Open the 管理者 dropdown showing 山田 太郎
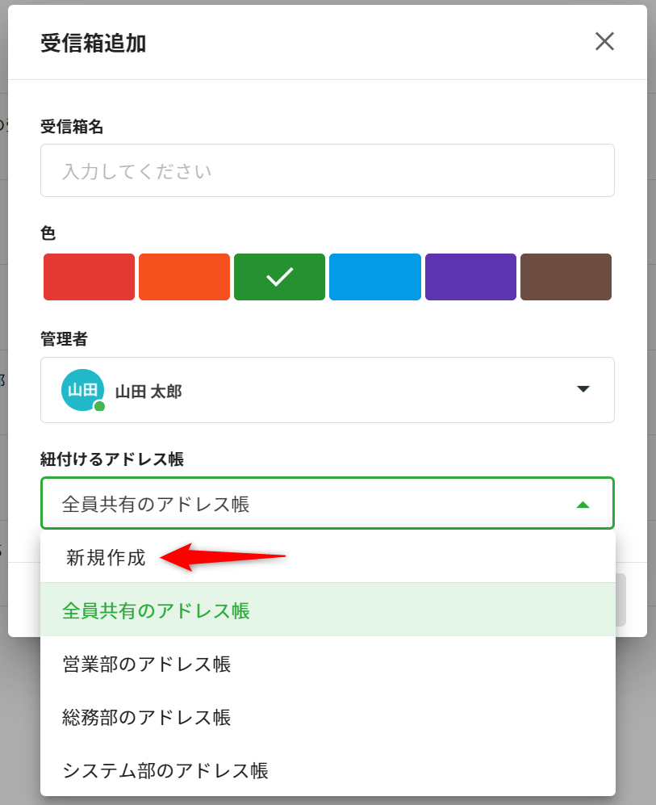The height and width of the screenshot is (805, 656). [x=327, y=390]
